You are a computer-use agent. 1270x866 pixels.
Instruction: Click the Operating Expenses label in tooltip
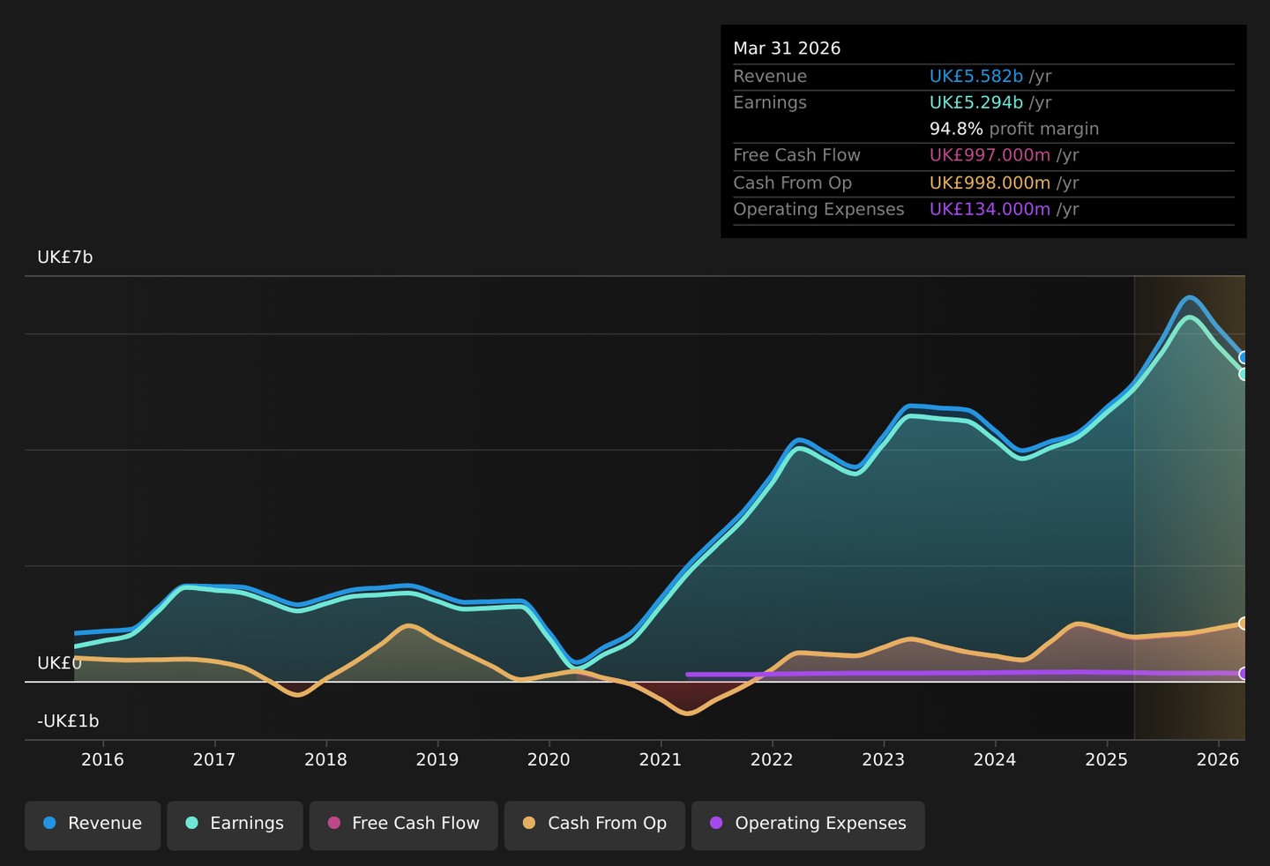point(818,210)
